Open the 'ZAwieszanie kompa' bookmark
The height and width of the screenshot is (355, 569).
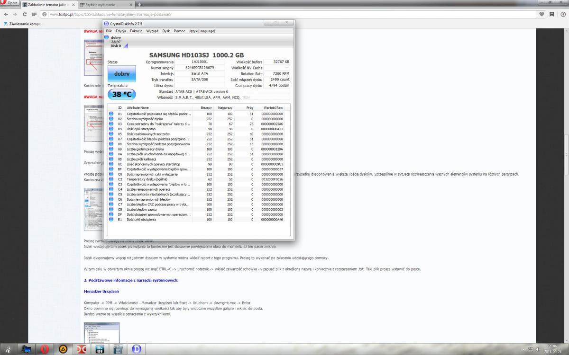(x=22, y=23)
